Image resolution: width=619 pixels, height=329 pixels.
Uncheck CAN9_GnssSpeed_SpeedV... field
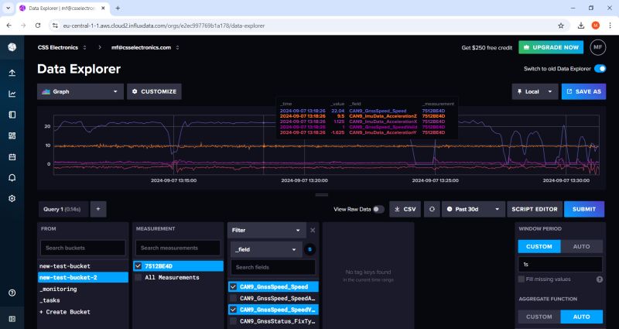pos(233,310)
